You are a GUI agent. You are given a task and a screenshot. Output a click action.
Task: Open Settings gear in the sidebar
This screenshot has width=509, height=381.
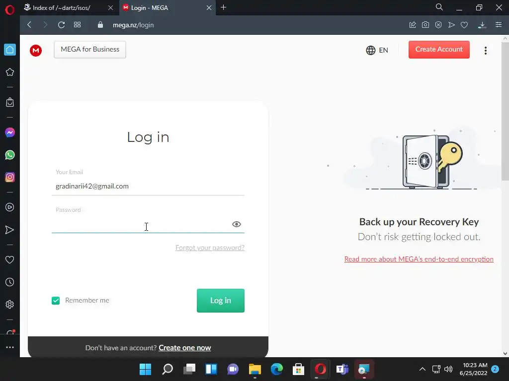(x=10, y=305)
